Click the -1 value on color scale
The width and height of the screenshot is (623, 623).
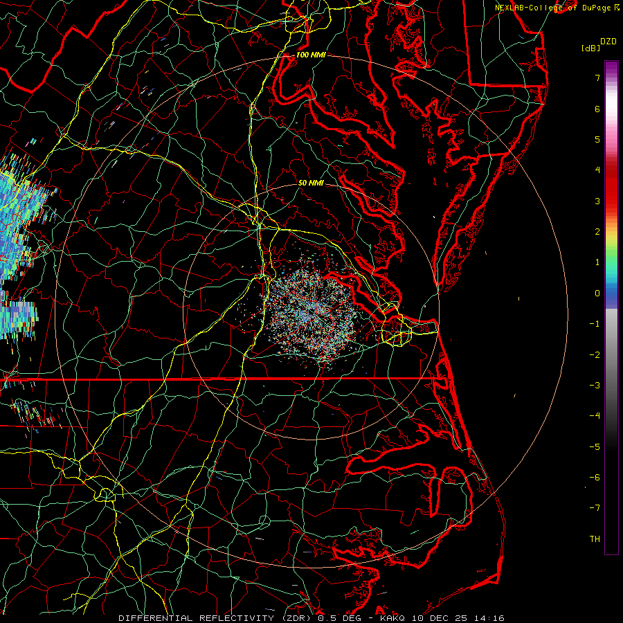coord(595,324)
